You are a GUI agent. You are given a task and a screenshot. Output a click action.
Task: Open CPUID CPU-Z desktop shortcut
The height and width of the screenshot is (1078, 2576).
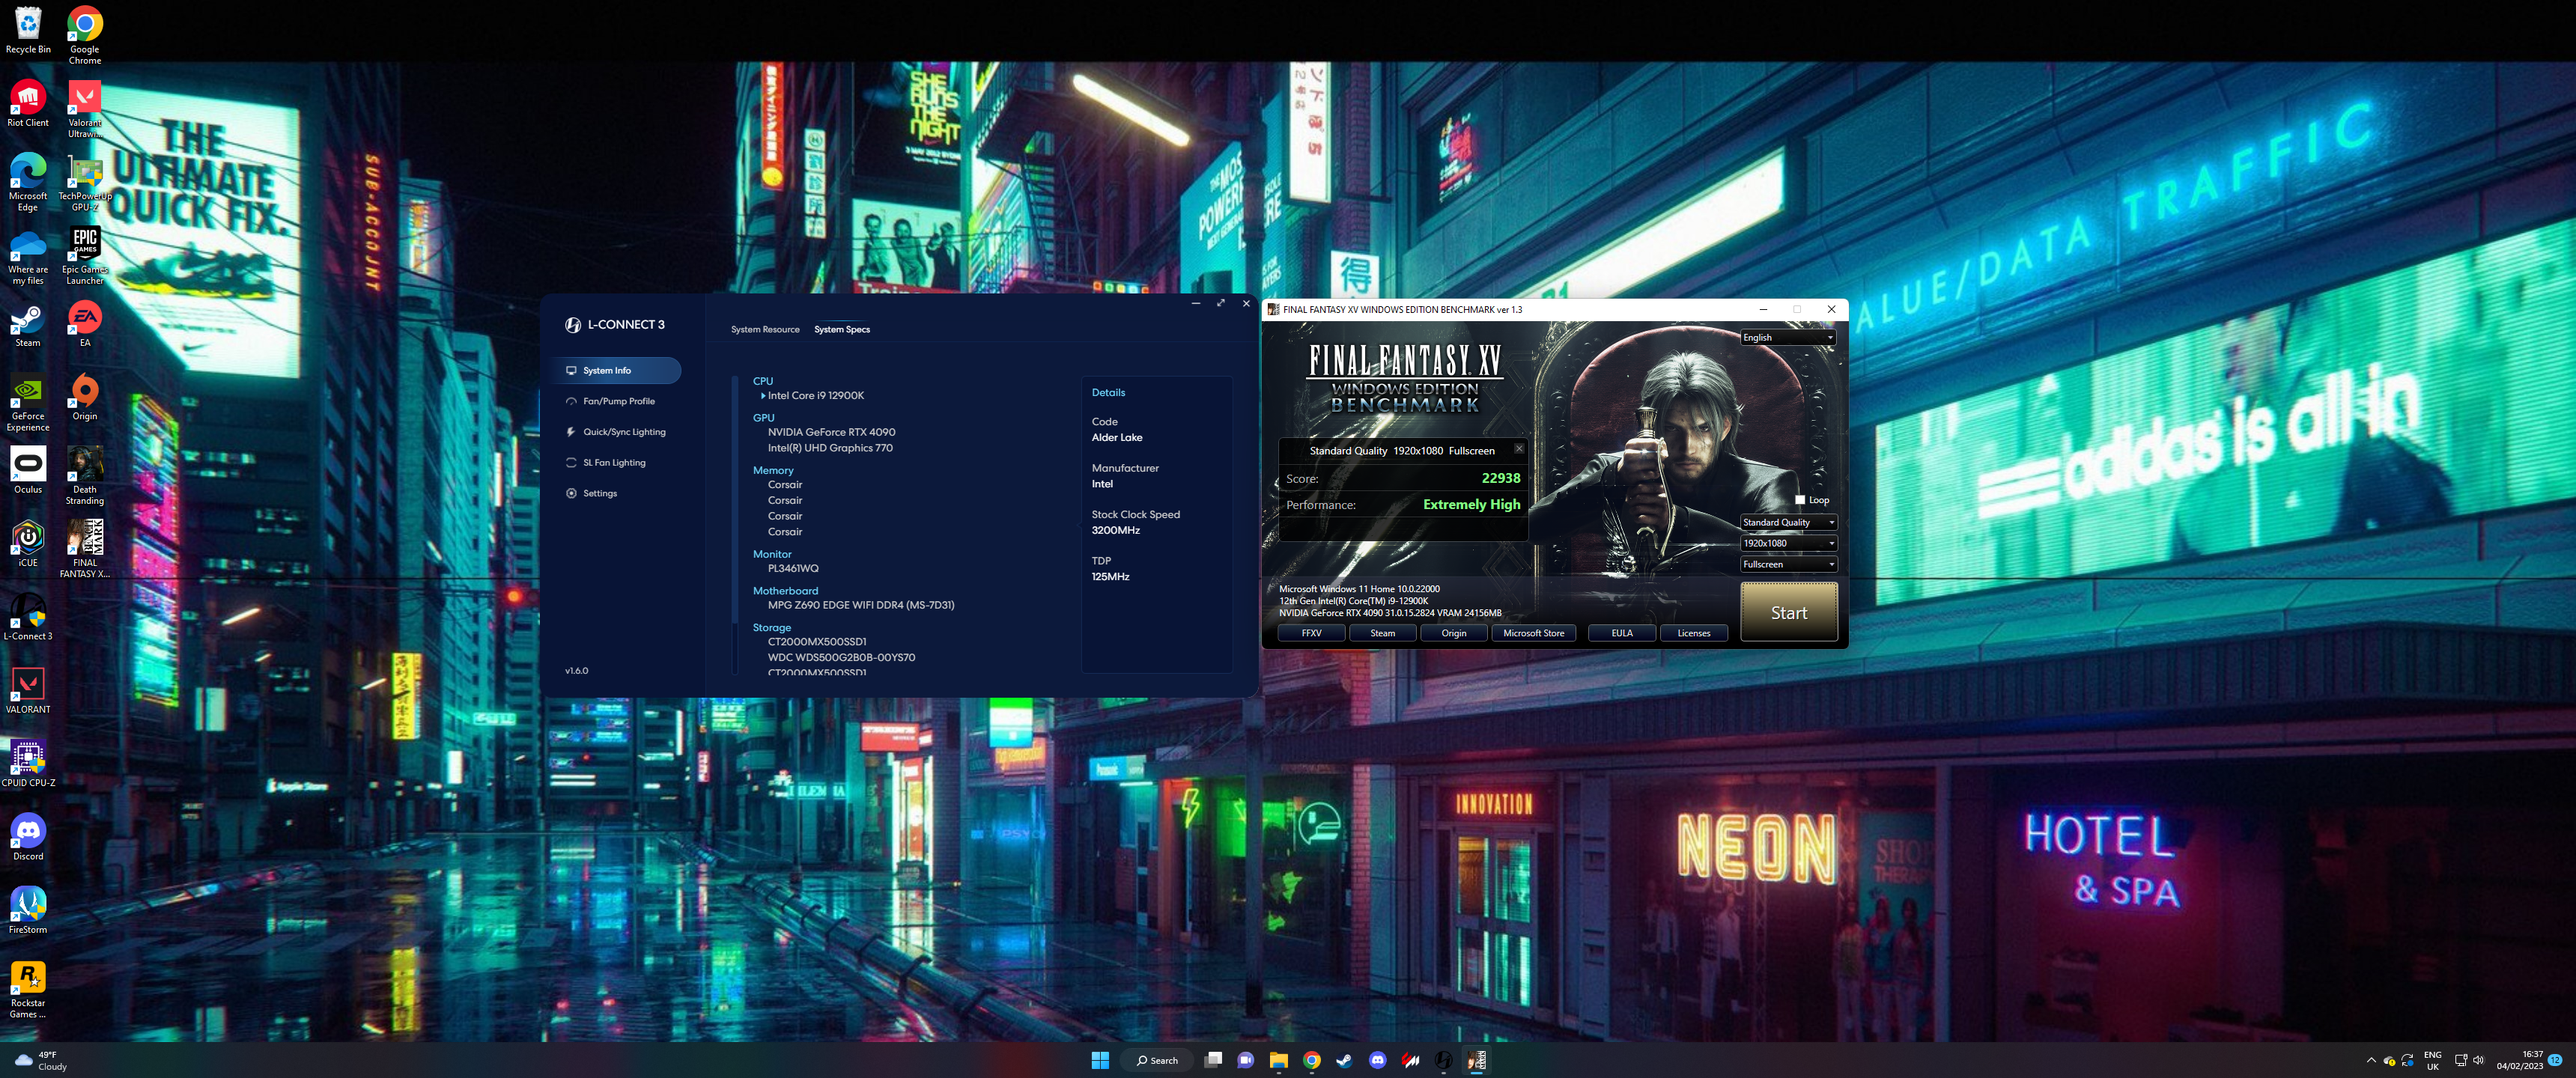coord(28,764)
